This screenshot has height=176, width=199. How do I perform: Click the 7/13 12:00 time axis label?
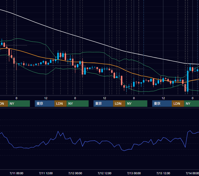[x=163, y=173]
